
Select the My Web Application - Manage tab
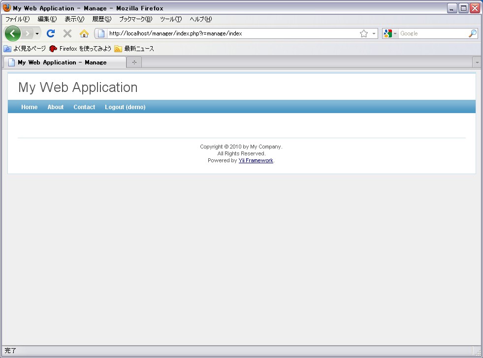click(62, 62)
